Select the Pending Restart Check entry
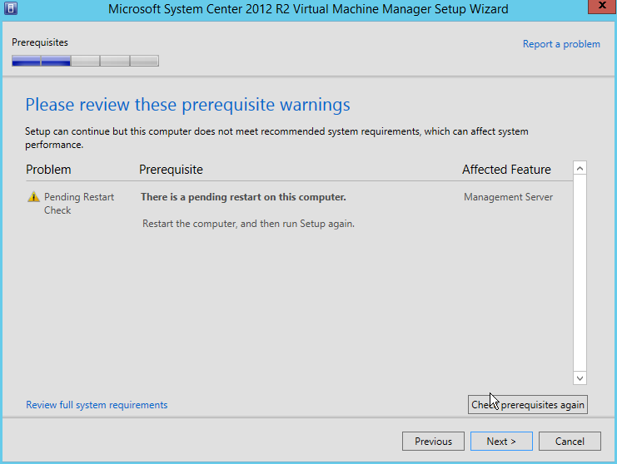The width and height of the screenshot is (617, 464). tap(78, 204)
